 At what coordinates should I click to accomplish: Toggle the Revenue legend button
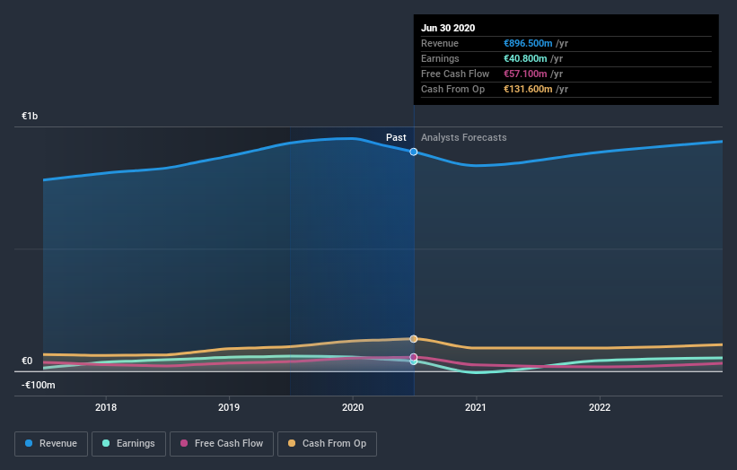(51, 444)
